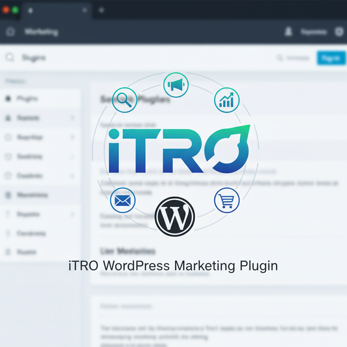347x347 pixels.
Task: Open the shopping cart e-commerce icon
Action: (x=227, y=200)
